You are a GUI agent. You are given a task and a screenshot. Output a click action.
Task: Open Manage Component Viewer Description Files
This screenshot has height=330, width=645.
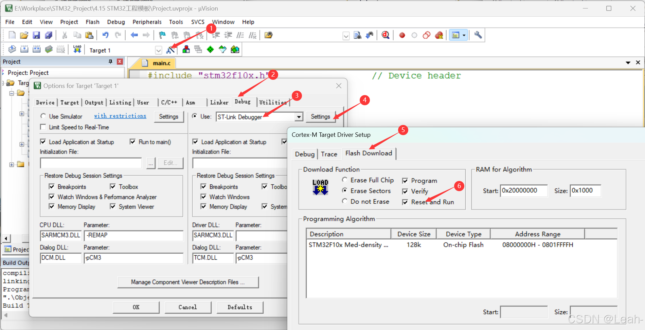click(188, 282)
